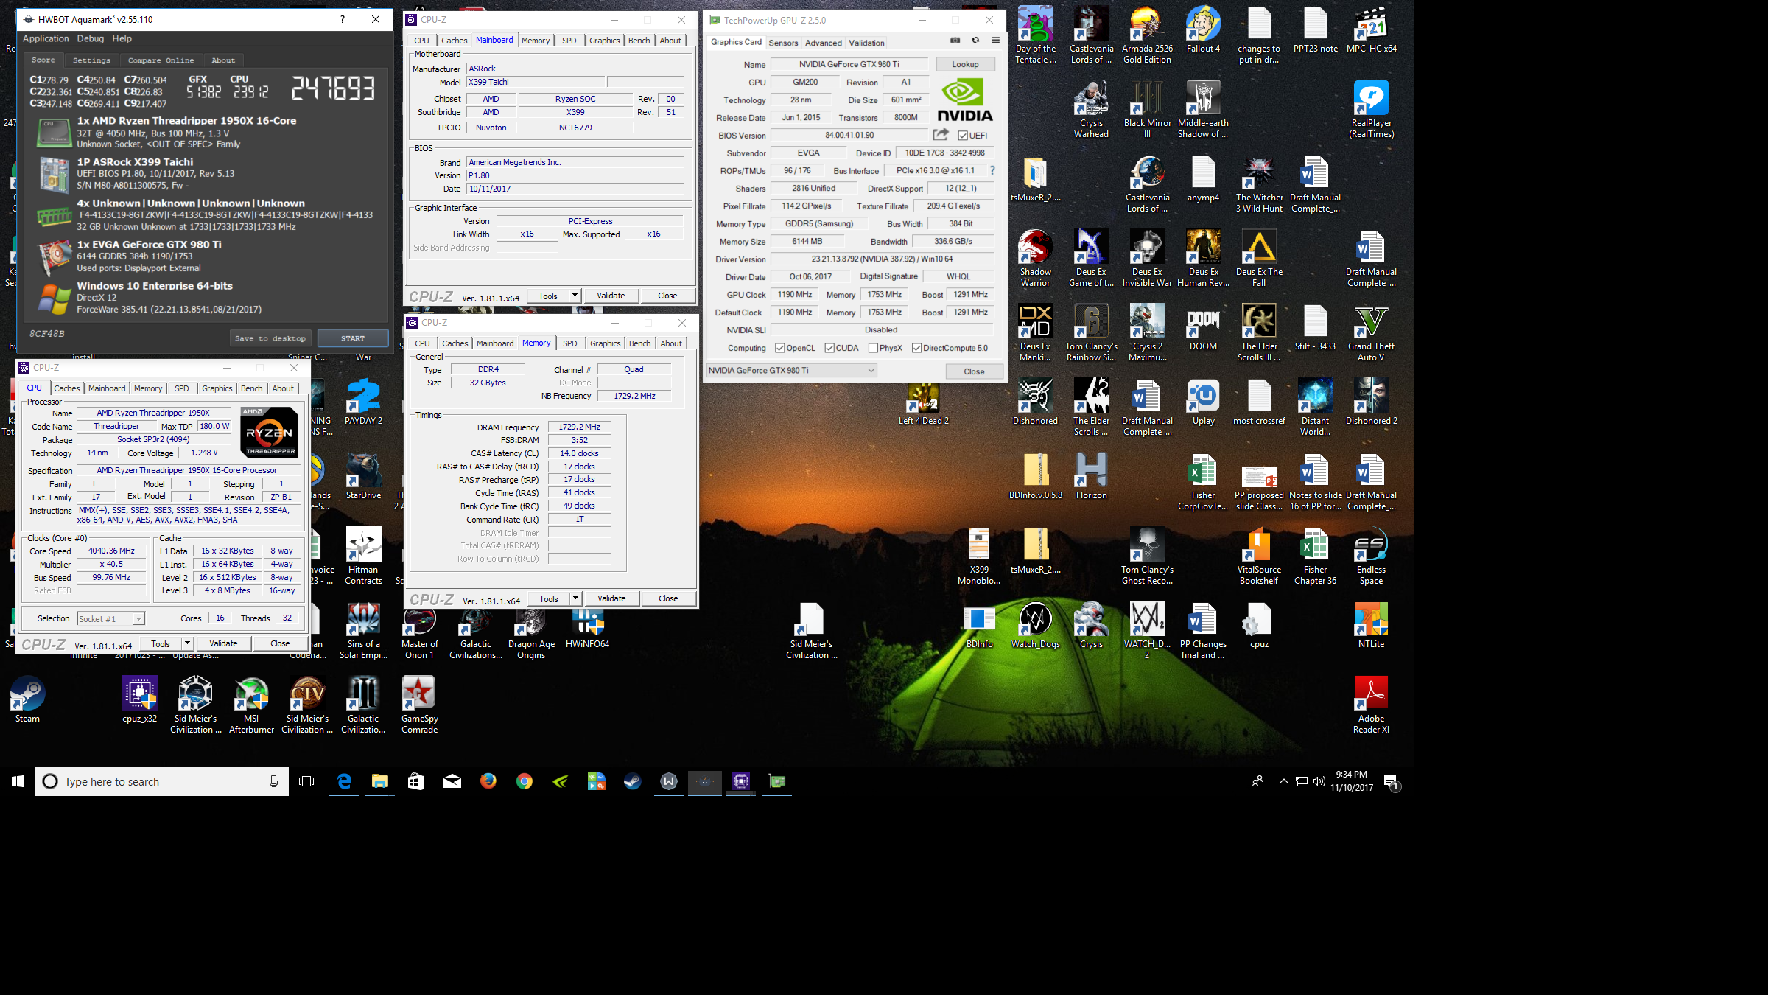
Task: Click Validate in the Mainboard CPU-Z window
Action: click(x=611, y=296)
